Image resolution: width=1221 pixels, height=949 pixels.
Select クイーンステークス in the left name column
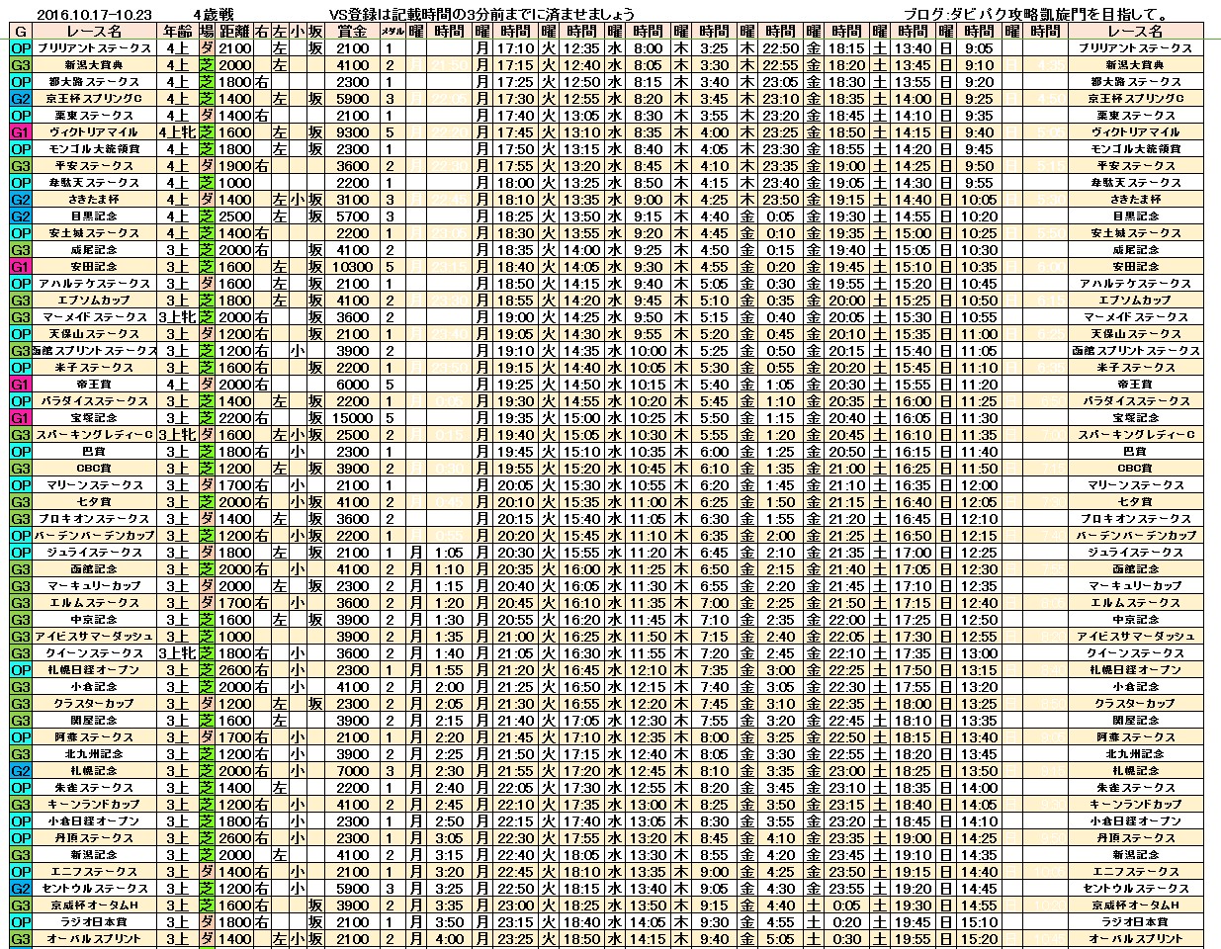(x=94, y=652)
